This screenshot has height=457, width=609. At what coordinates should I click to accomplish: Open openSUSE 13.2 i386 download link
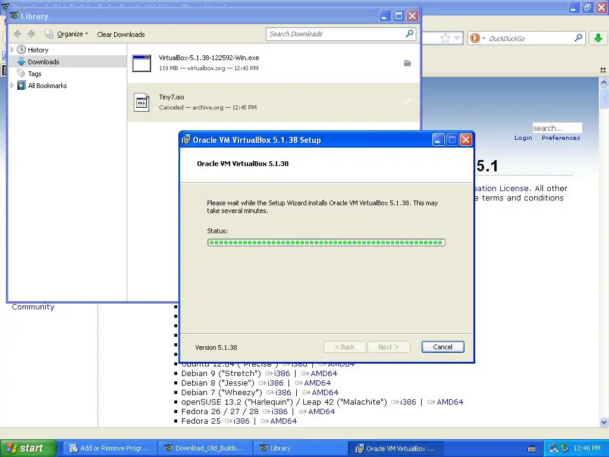point(408,402)
